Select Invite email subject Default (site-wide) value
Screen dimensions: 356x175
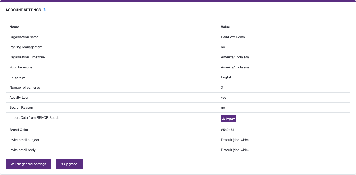[235, 140]
